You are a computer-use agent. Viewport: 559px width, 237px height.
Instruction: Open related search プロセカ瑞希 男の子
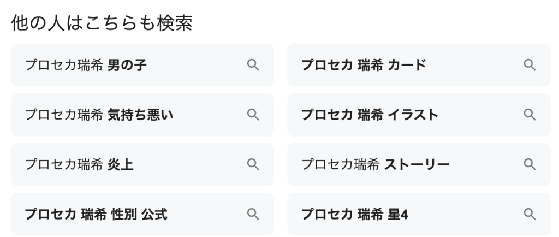point(142,65)
